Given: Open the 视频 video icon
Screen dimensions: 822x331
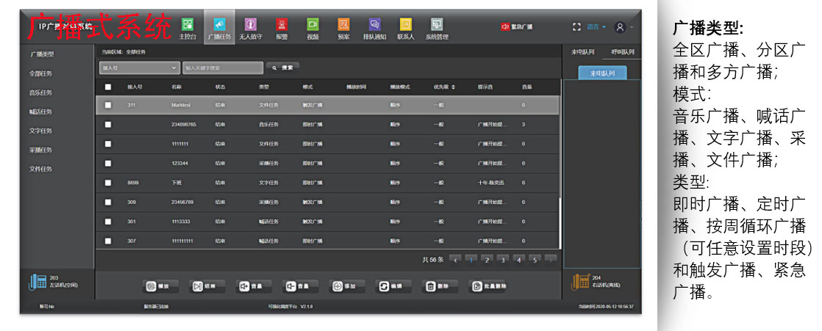Looking at the screenshot, I should pos(312,27).
